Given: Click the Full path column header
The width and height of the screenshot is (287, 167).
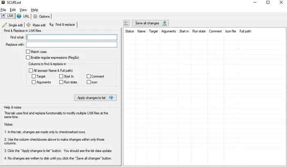Looking at the screenshot, I should pyautogui.click(x=245, y=31).
